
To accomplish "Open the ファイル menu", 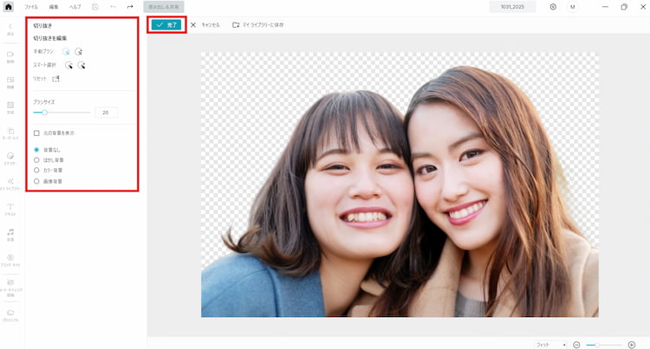I will coord(31,7).
